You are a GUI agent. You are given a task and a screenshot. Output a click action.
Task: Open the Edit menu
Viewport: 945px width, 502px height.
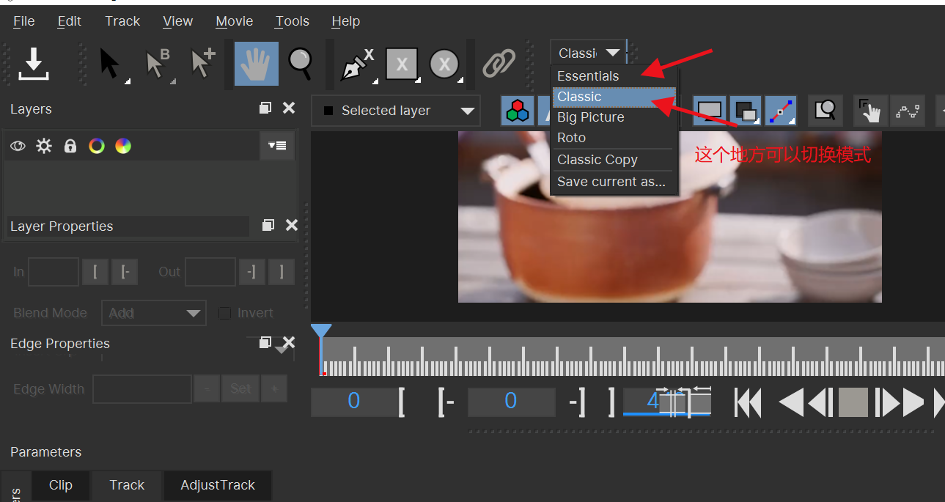point(70,21)
